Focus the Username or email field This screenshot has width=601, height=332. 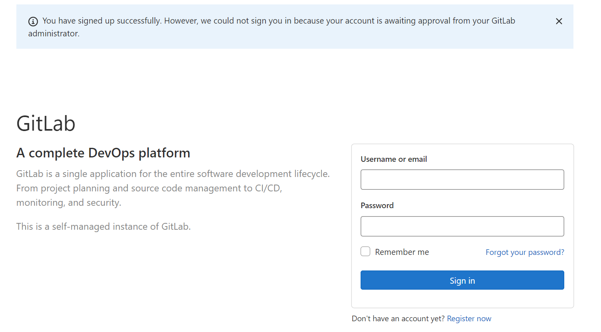(462, 180)
